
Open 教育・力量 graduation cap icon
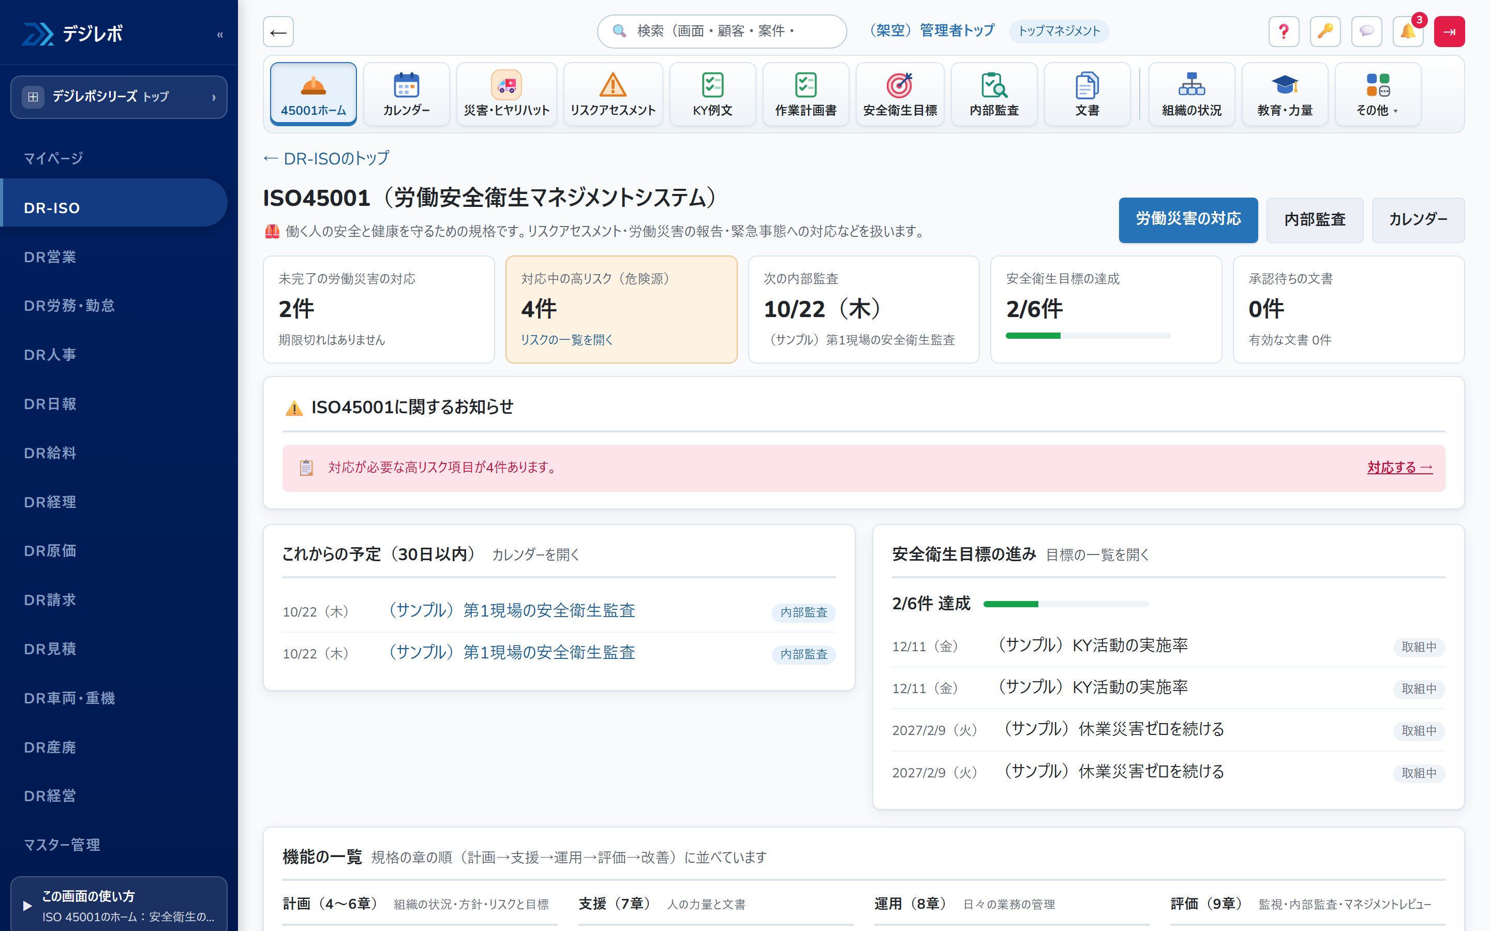pyautogui.click(x=1285, y=94)
